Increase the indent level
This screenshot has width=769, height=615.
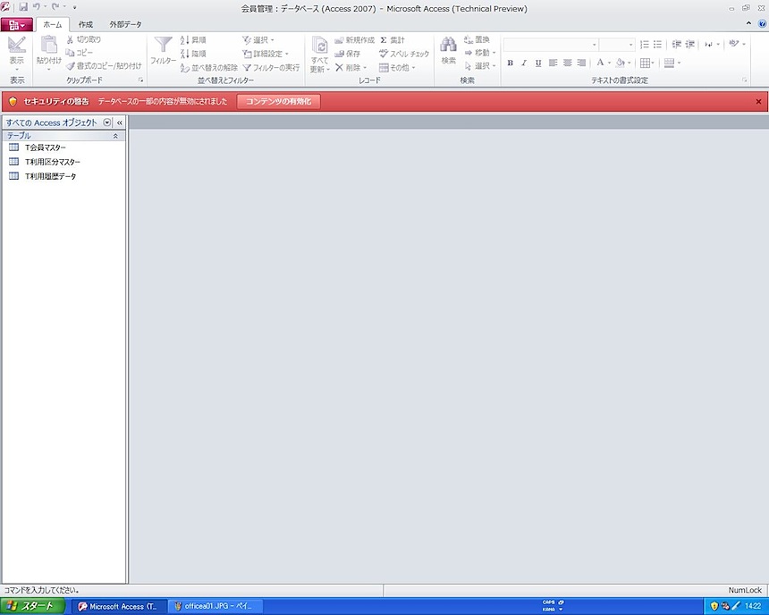[x=690, y=45]
